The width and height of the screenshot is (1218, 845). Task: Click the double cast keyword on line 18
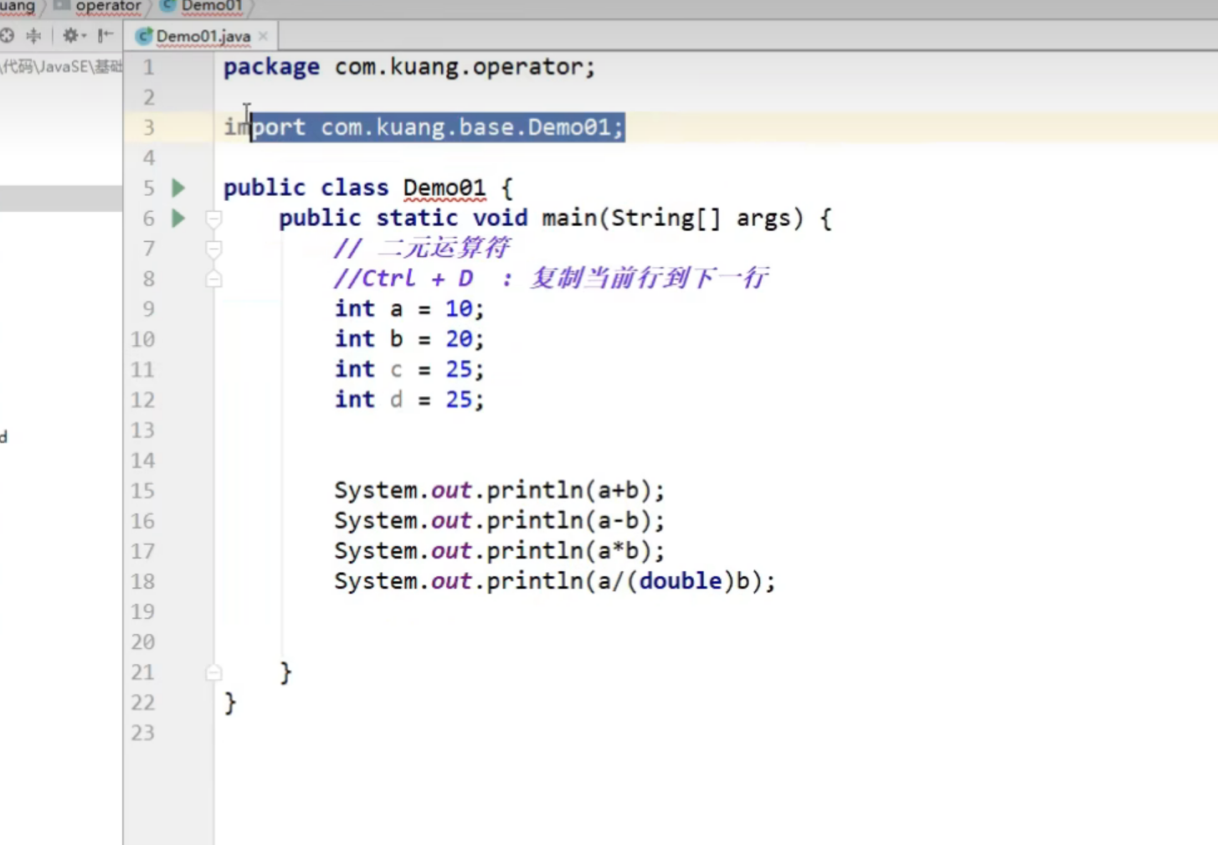680,581
